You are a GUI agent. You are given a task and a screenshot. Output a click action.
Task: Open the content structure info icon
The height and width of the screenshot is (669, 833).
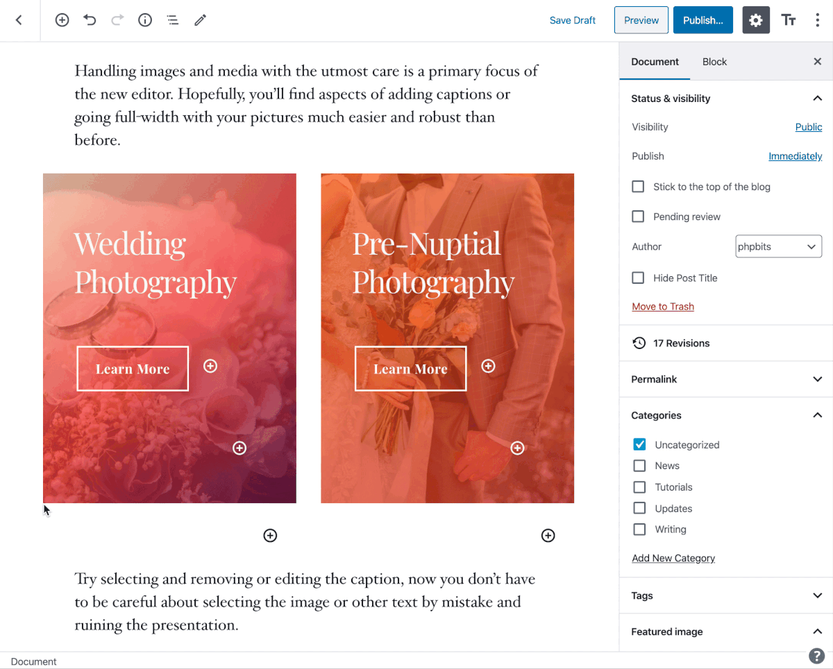145,20
